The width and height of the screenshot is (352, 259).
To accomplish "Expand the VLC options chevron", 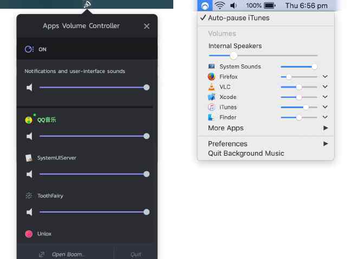I will [x=325, y=87].
